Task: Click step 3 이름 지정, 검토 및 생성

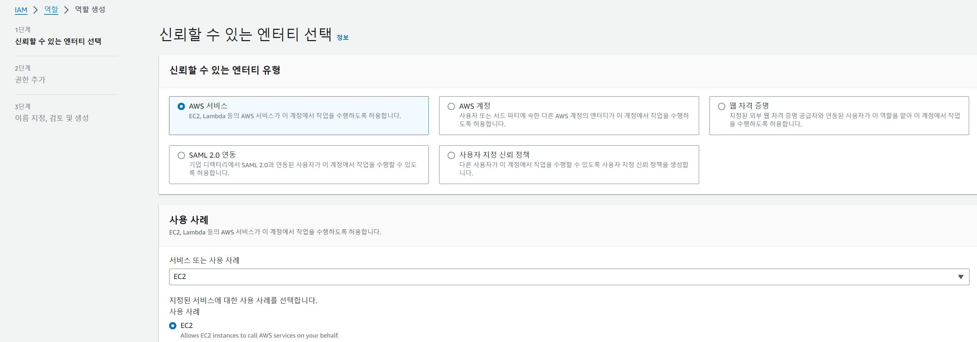Action: [52, 118]
